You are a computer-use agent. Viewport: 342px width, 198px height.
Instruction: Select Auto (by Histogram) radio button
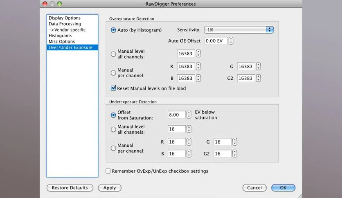tap(113, 30)
